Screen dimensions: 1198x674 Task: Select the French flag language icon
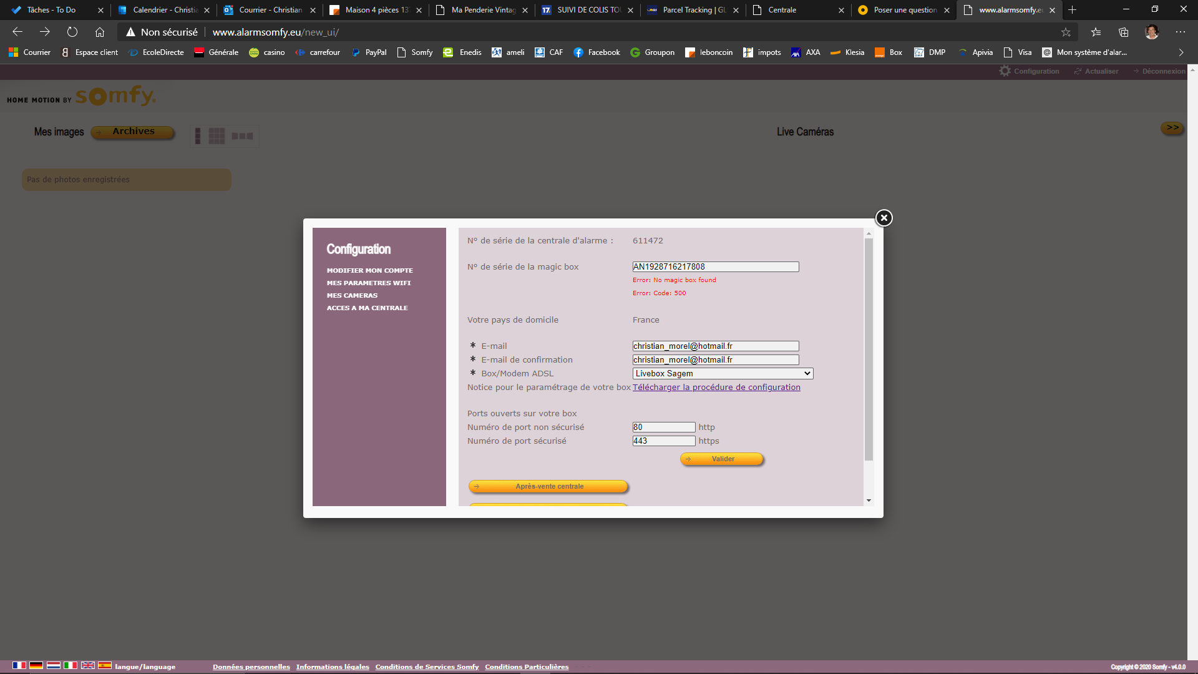19,665
